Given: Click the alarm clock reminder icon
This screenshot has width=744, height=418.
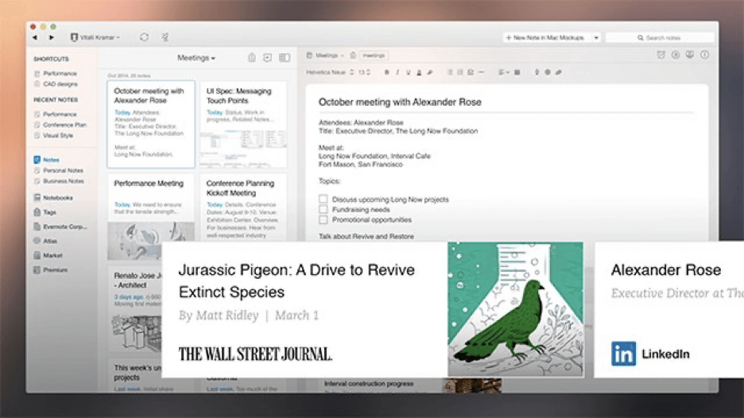Looking at the screenshot, I should point(661,55).
